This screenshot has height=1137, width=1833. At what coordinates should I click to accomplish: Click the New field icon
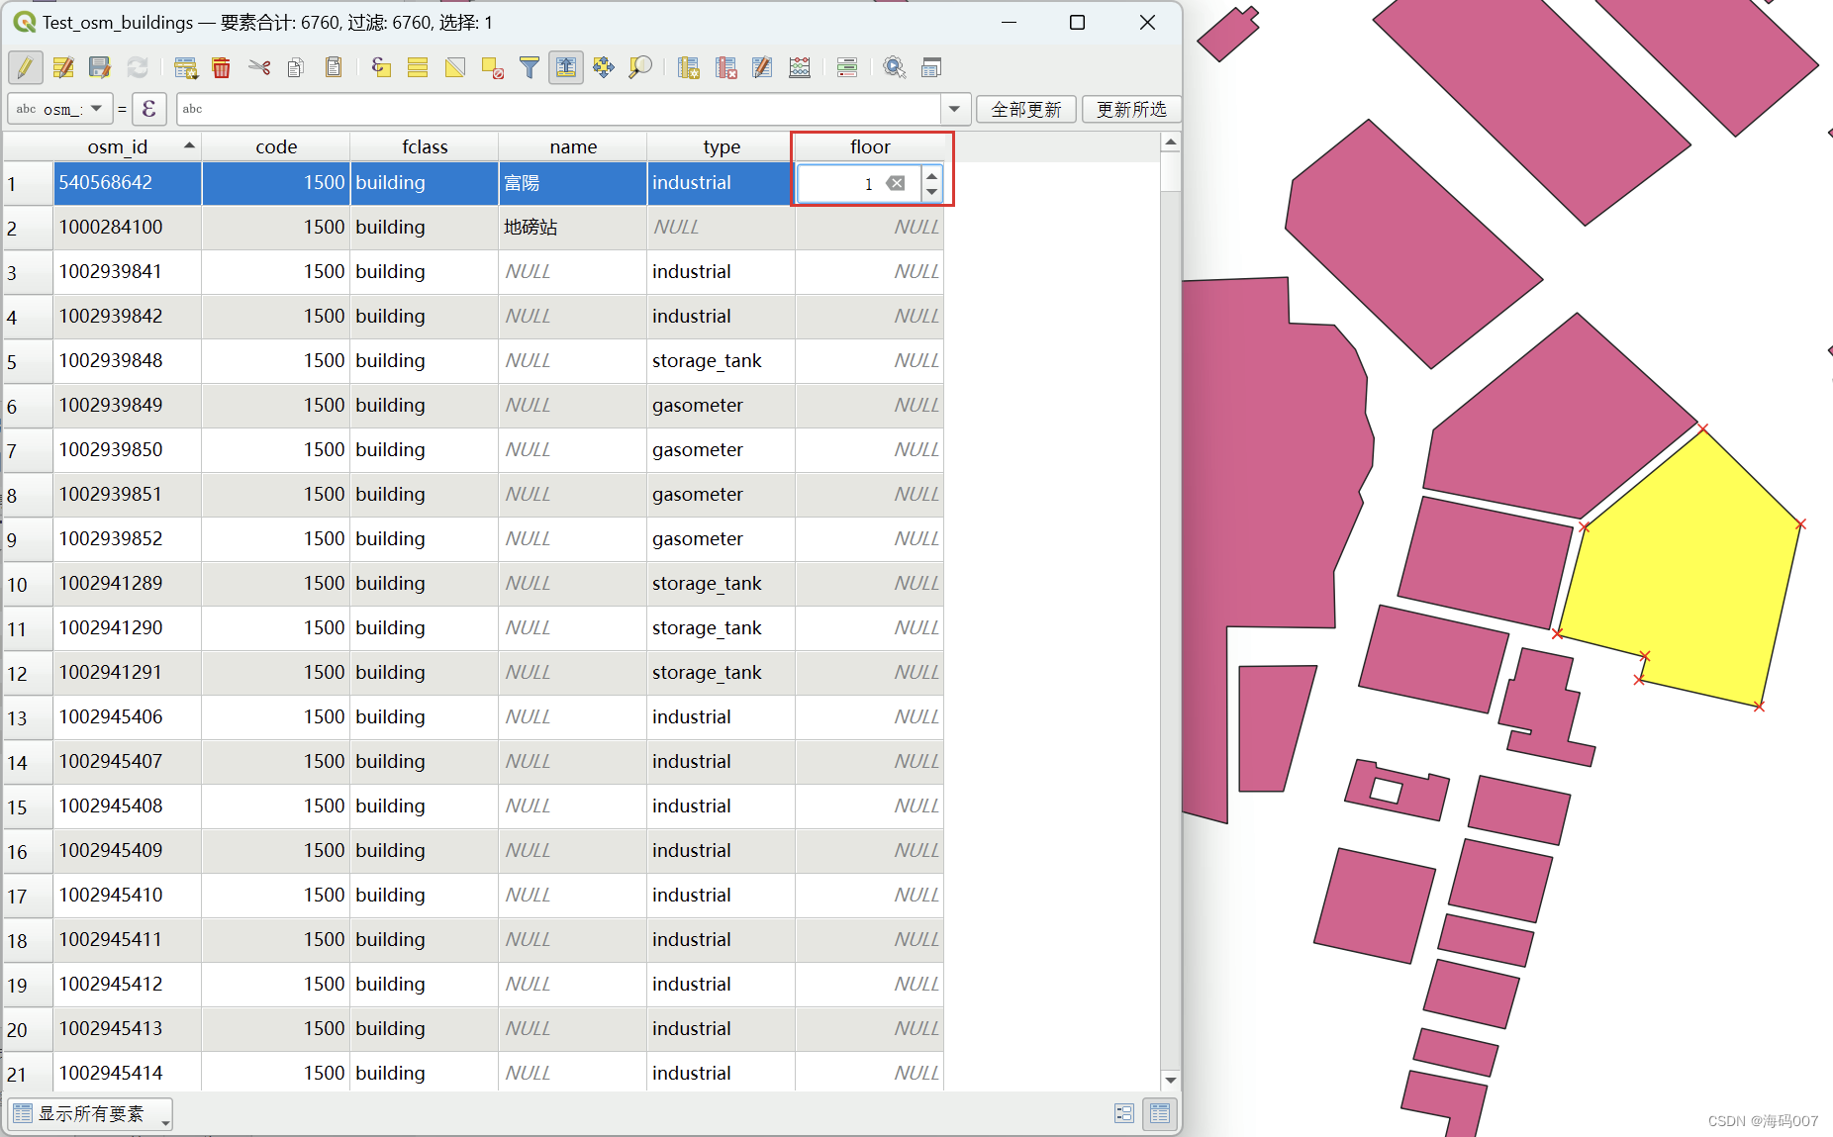click(689, 67)
